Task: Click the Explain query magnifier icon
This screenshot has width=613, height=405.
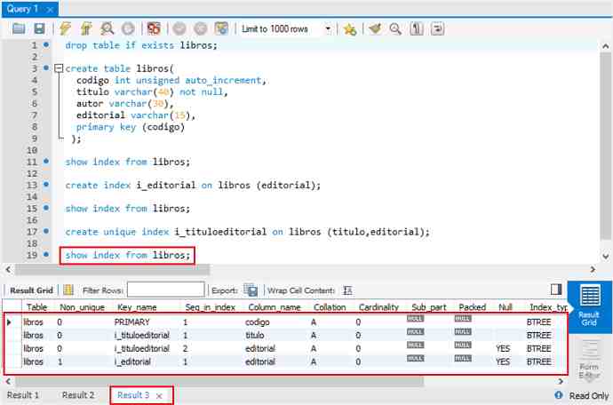Action: [107, 28]
